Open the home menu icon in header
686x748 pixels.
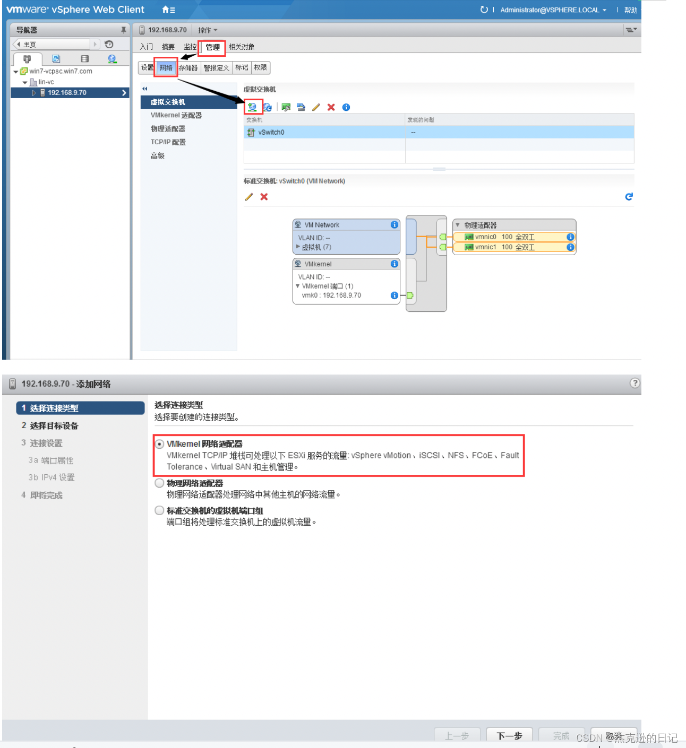pos(168,10)
